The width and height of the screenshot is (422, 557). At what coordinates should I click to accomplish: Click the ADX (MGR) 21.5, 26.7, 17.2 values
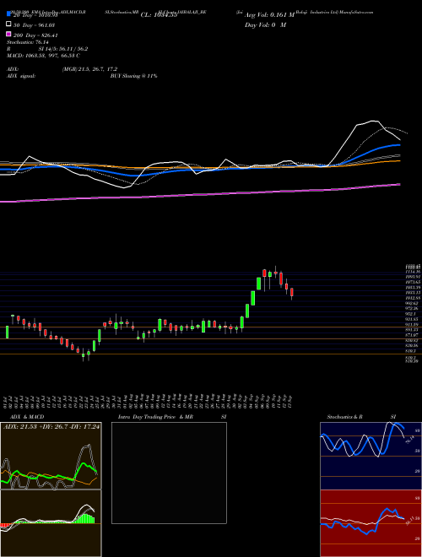(x=89, y=69)
